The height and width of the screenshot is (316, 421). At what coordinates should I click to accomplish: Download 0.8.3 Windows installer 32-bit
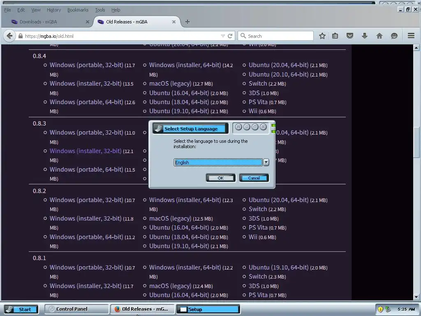point(86,151)
